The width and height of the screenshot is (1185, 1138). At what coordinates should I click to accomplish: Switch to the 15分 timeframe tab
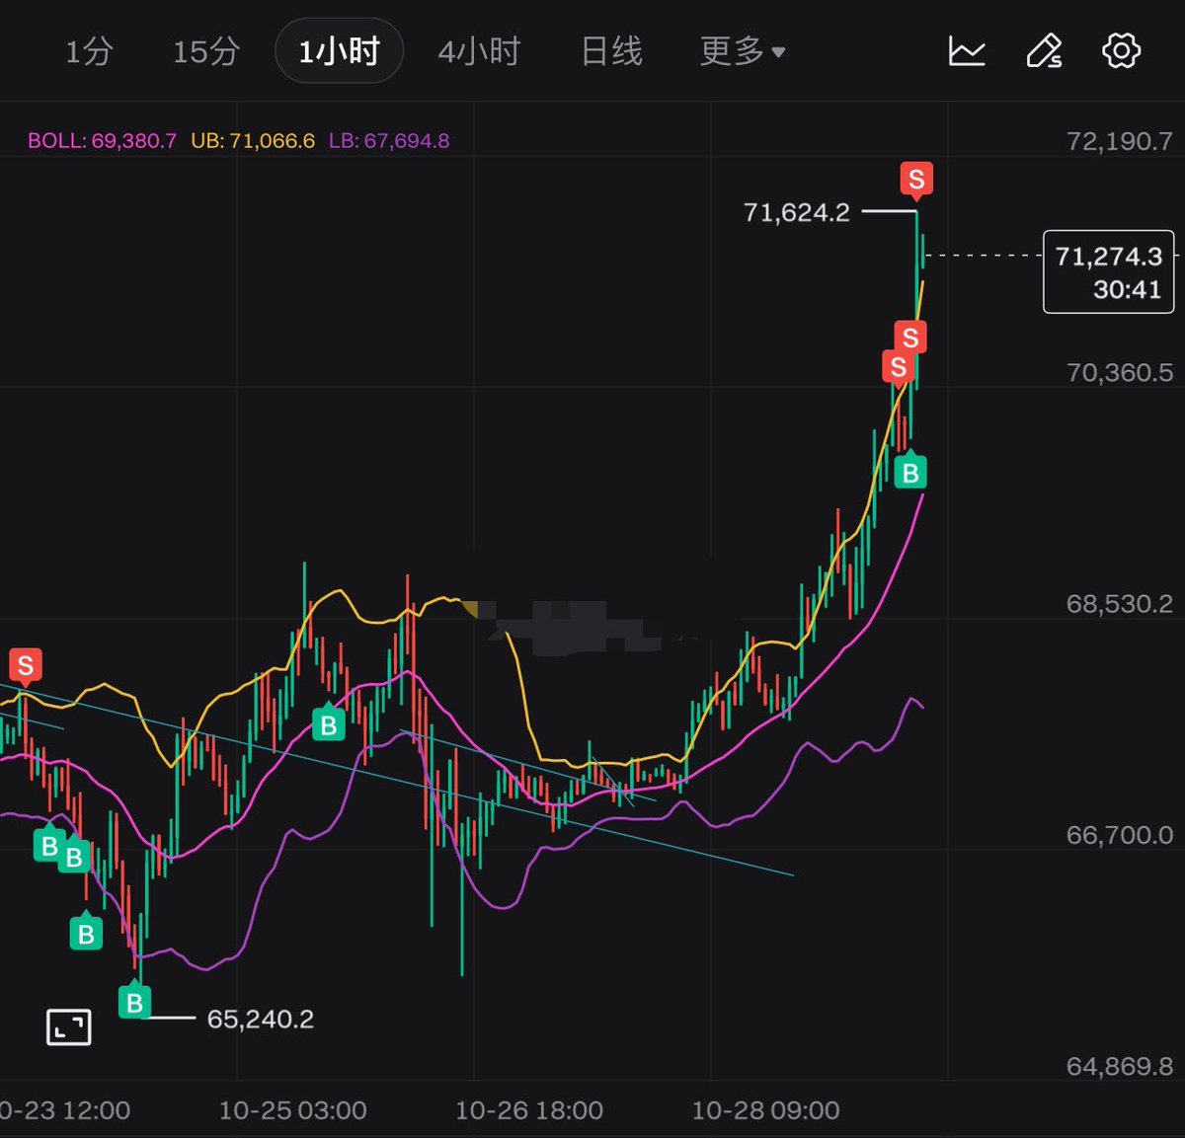click(x=206, y=51)
